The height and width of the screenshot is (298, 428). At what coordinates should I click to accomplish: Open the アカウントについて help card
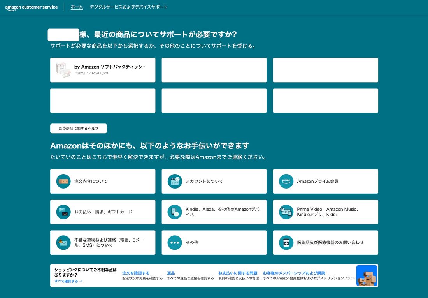[x=214, y=181]
